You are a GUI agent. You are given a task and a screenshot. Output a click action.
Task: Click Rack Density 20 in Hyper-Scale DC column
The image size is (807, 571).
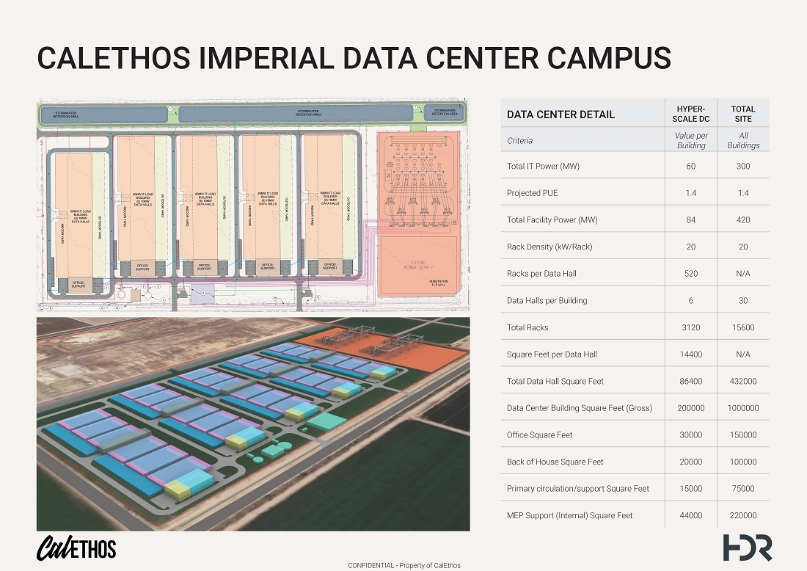click(x=690, y=247)
